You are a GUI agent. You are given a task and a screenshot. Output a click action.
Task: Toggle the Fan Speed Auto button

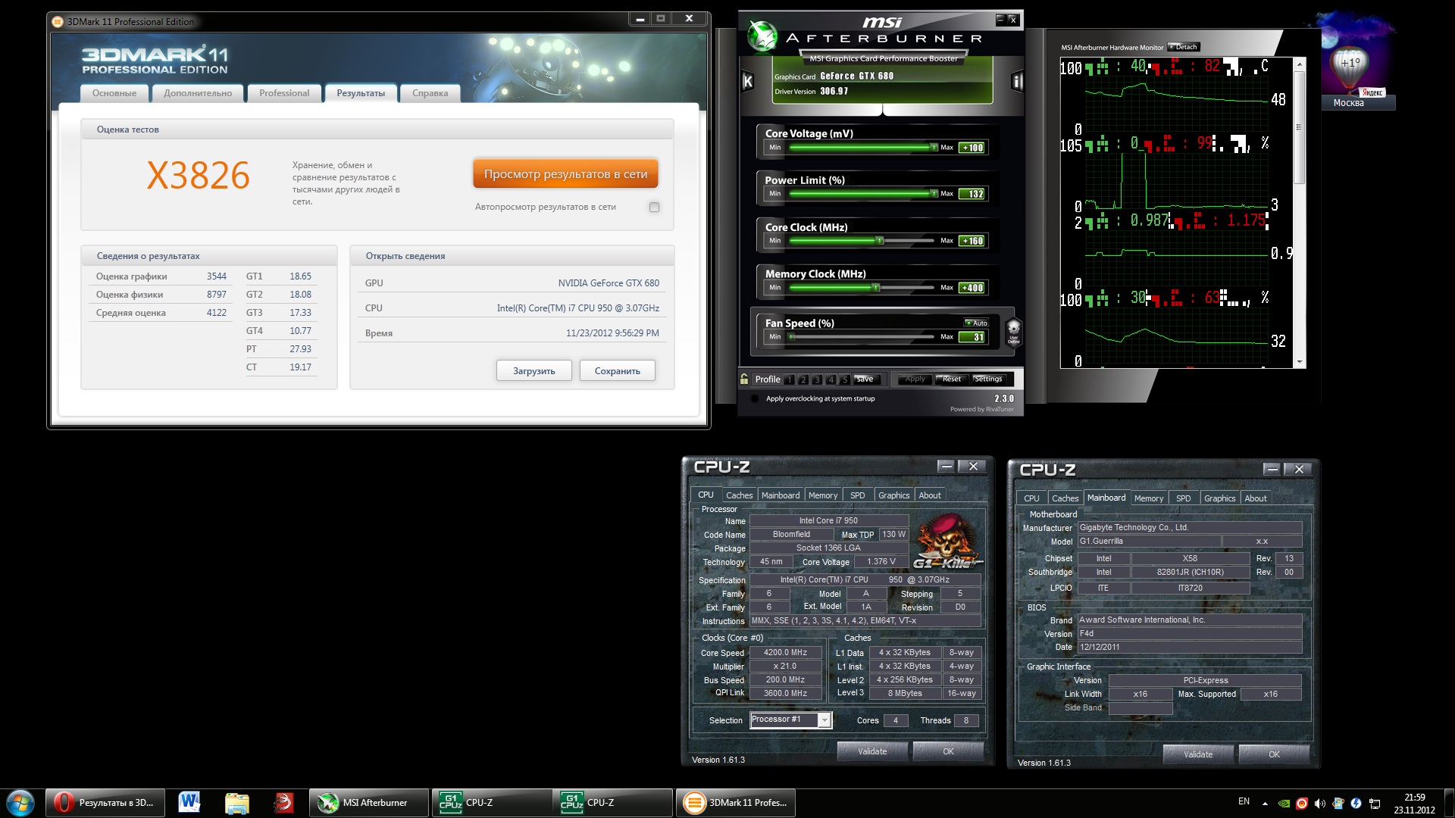pos(975,323)
